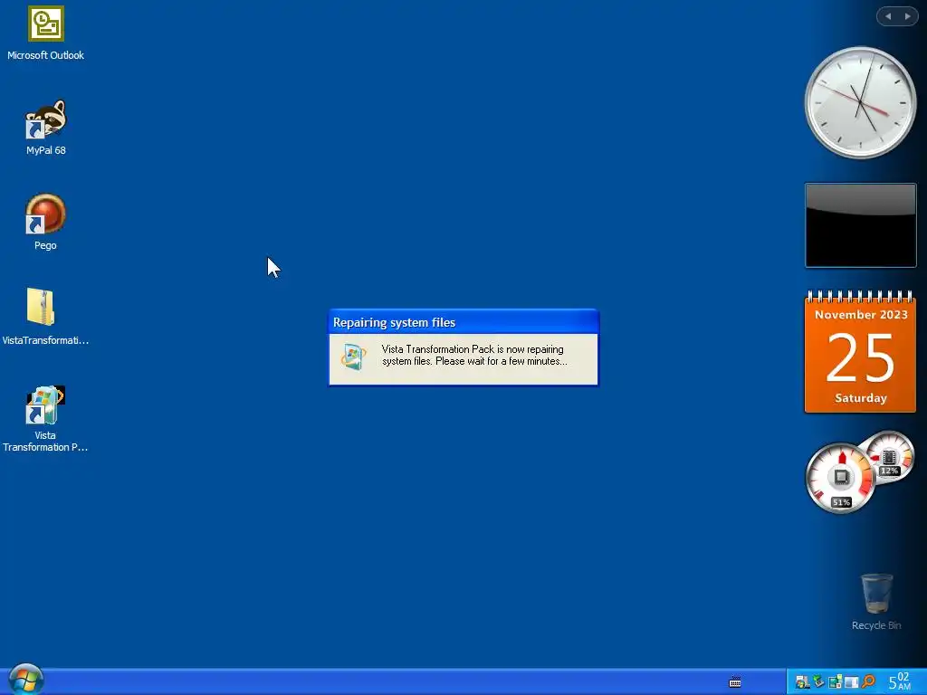The height and width of the screenshot is (695, 927).
Task: Click the CPU meter gauge showing 51%
Action: 840,478
